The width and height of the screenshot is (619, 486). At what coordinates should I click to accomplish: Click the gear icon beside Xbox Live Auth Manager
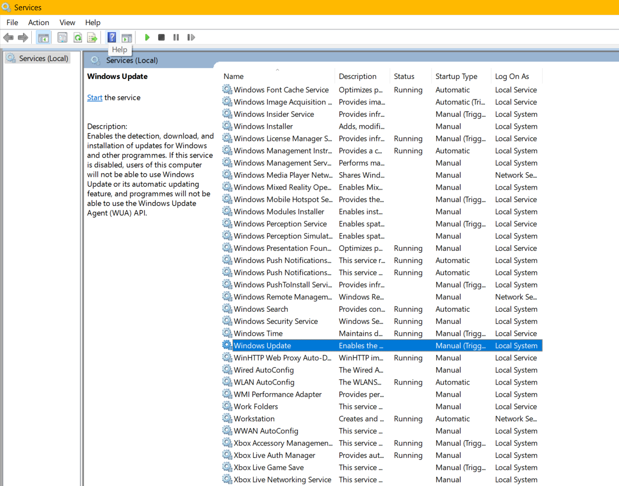tap(227, 455)
